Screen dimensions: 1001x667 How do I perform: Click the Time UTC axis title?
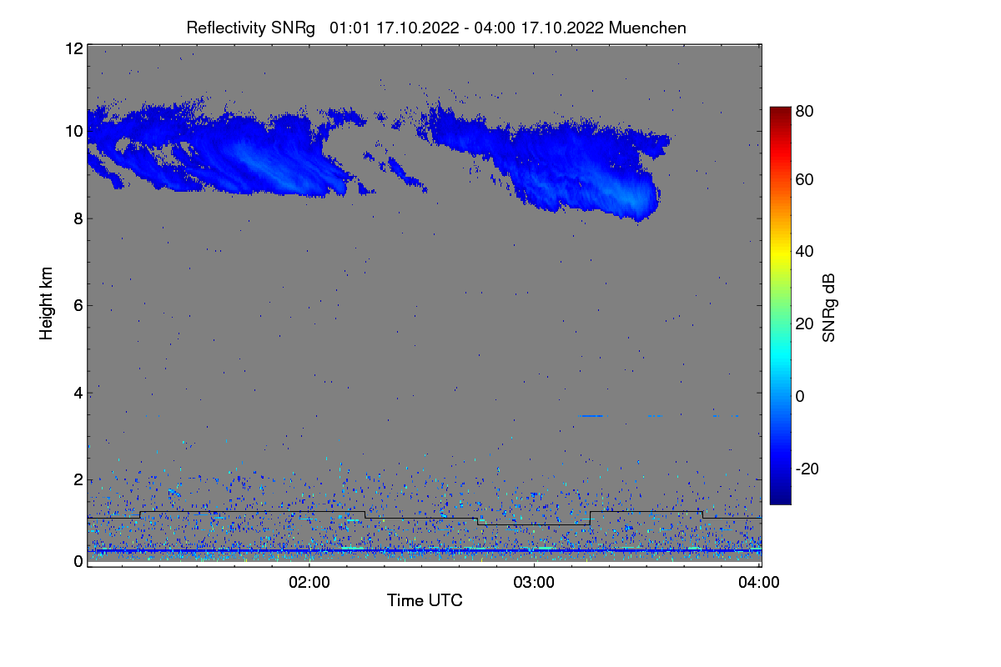[425, 599]
